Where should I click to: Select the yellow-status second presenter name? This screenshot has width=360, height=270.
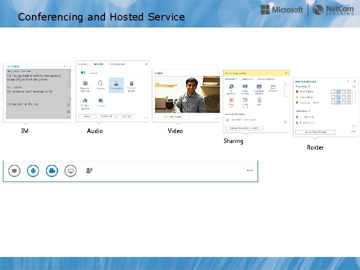tap(306, 97)
